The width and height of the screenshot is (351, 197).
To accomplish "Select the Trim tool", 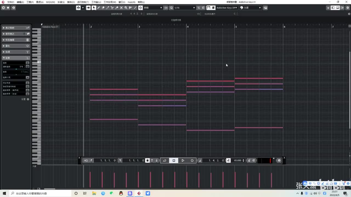I will click(107, 8).
